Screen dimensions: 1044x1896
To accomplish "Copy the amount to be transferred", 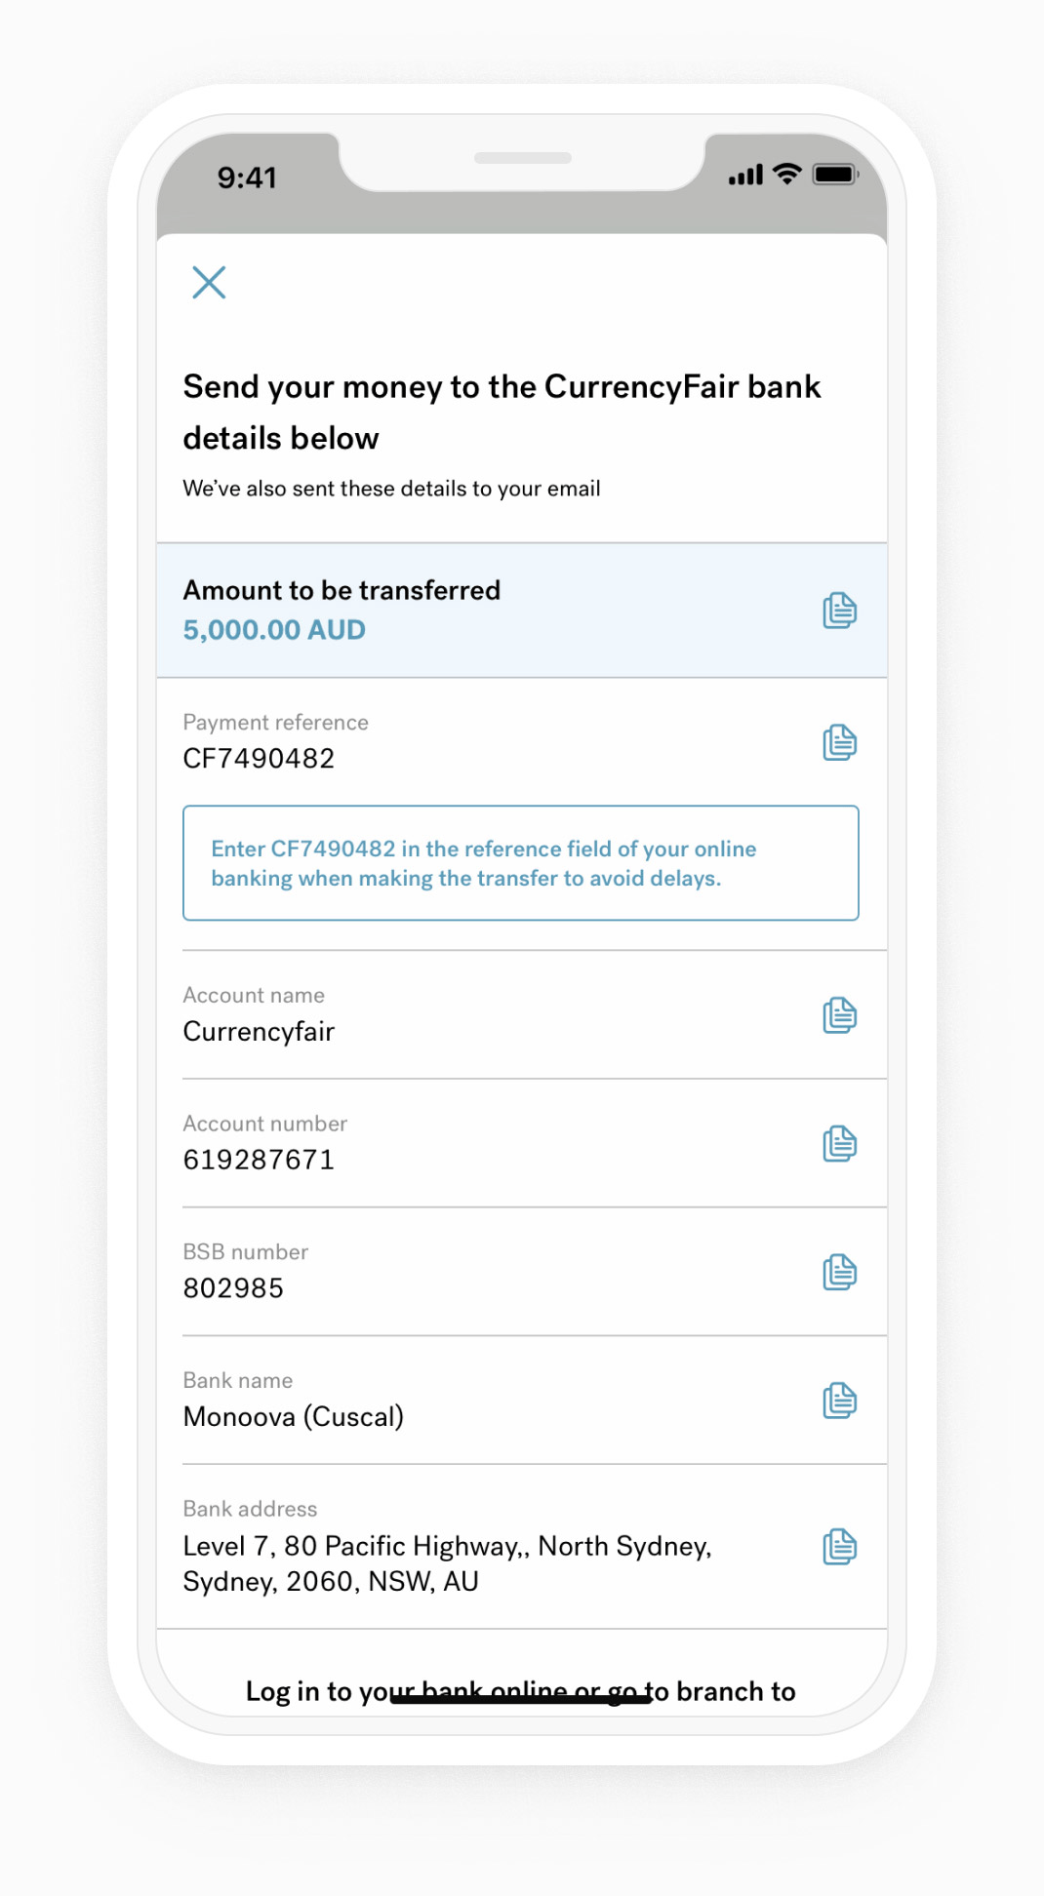I will pyautogui.click(x=839, y=610).
